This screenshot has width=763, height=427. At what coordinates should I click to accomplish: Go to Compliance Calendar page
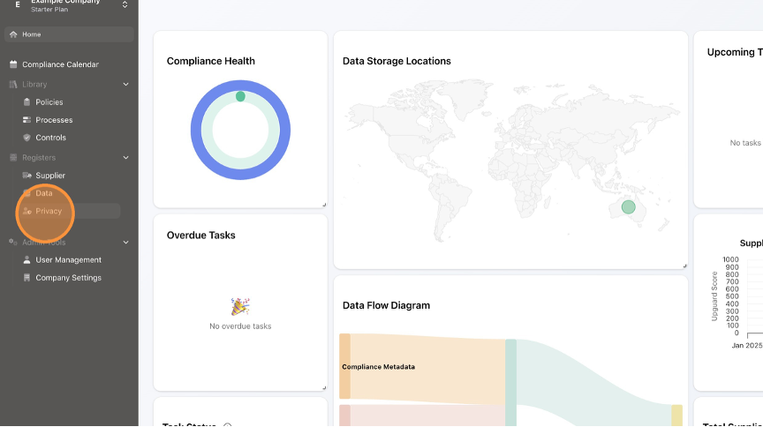[x=60, y=64]
